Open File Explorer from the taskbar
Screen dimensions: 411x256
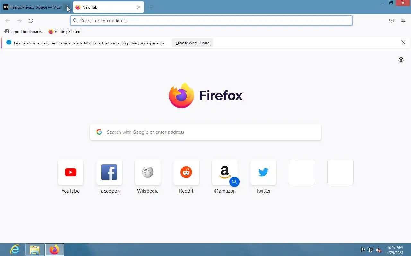click(34, 250)
